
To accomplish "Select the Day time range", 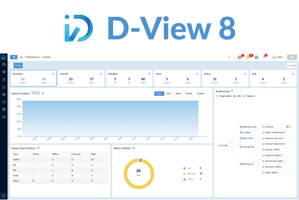I will click(169, 93).
